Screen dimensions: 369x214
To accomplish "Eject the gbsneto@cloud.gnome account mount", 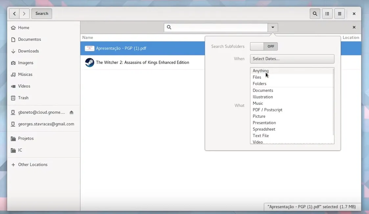I will pos(72,112).
